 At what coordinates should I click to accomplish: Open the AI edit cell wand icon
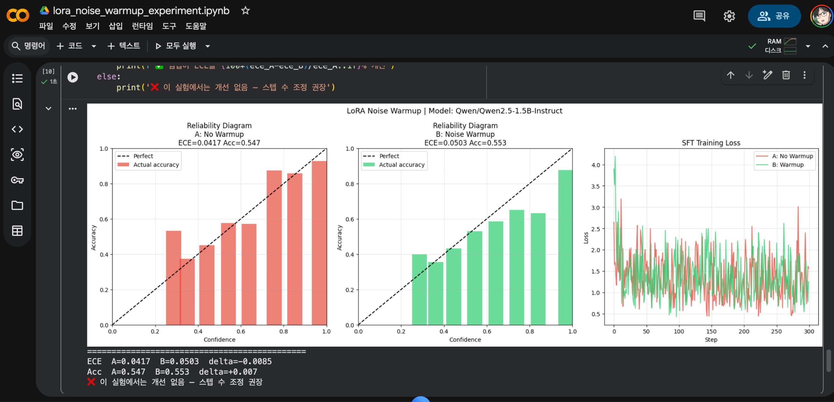(x=768, y=75)
